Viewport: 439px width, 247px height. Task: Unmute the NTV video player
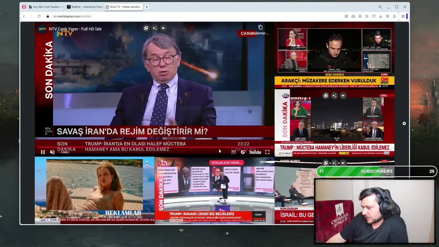[x=52, y=152]
